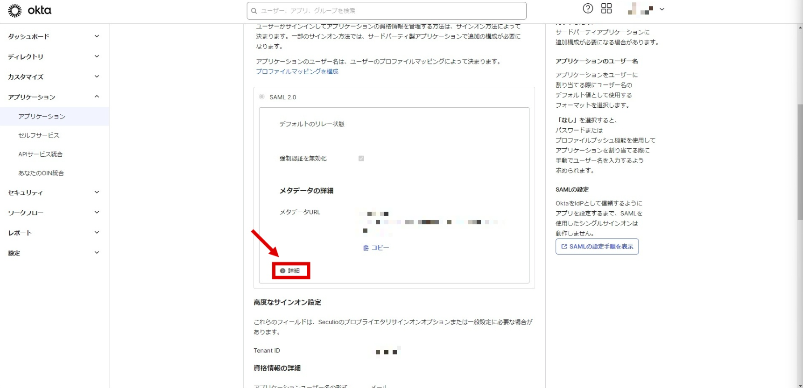Select the SAML 2.0 radio button
Screen dimensions: 803x388
click(x=262, y=97)
